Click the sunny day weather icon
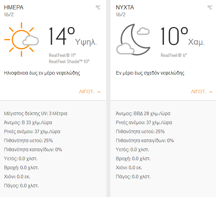 pos(21,39)
